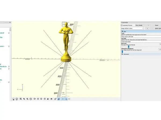Click the bold 'my font' parameter label
Screen dimensions: 161x120
124,38
